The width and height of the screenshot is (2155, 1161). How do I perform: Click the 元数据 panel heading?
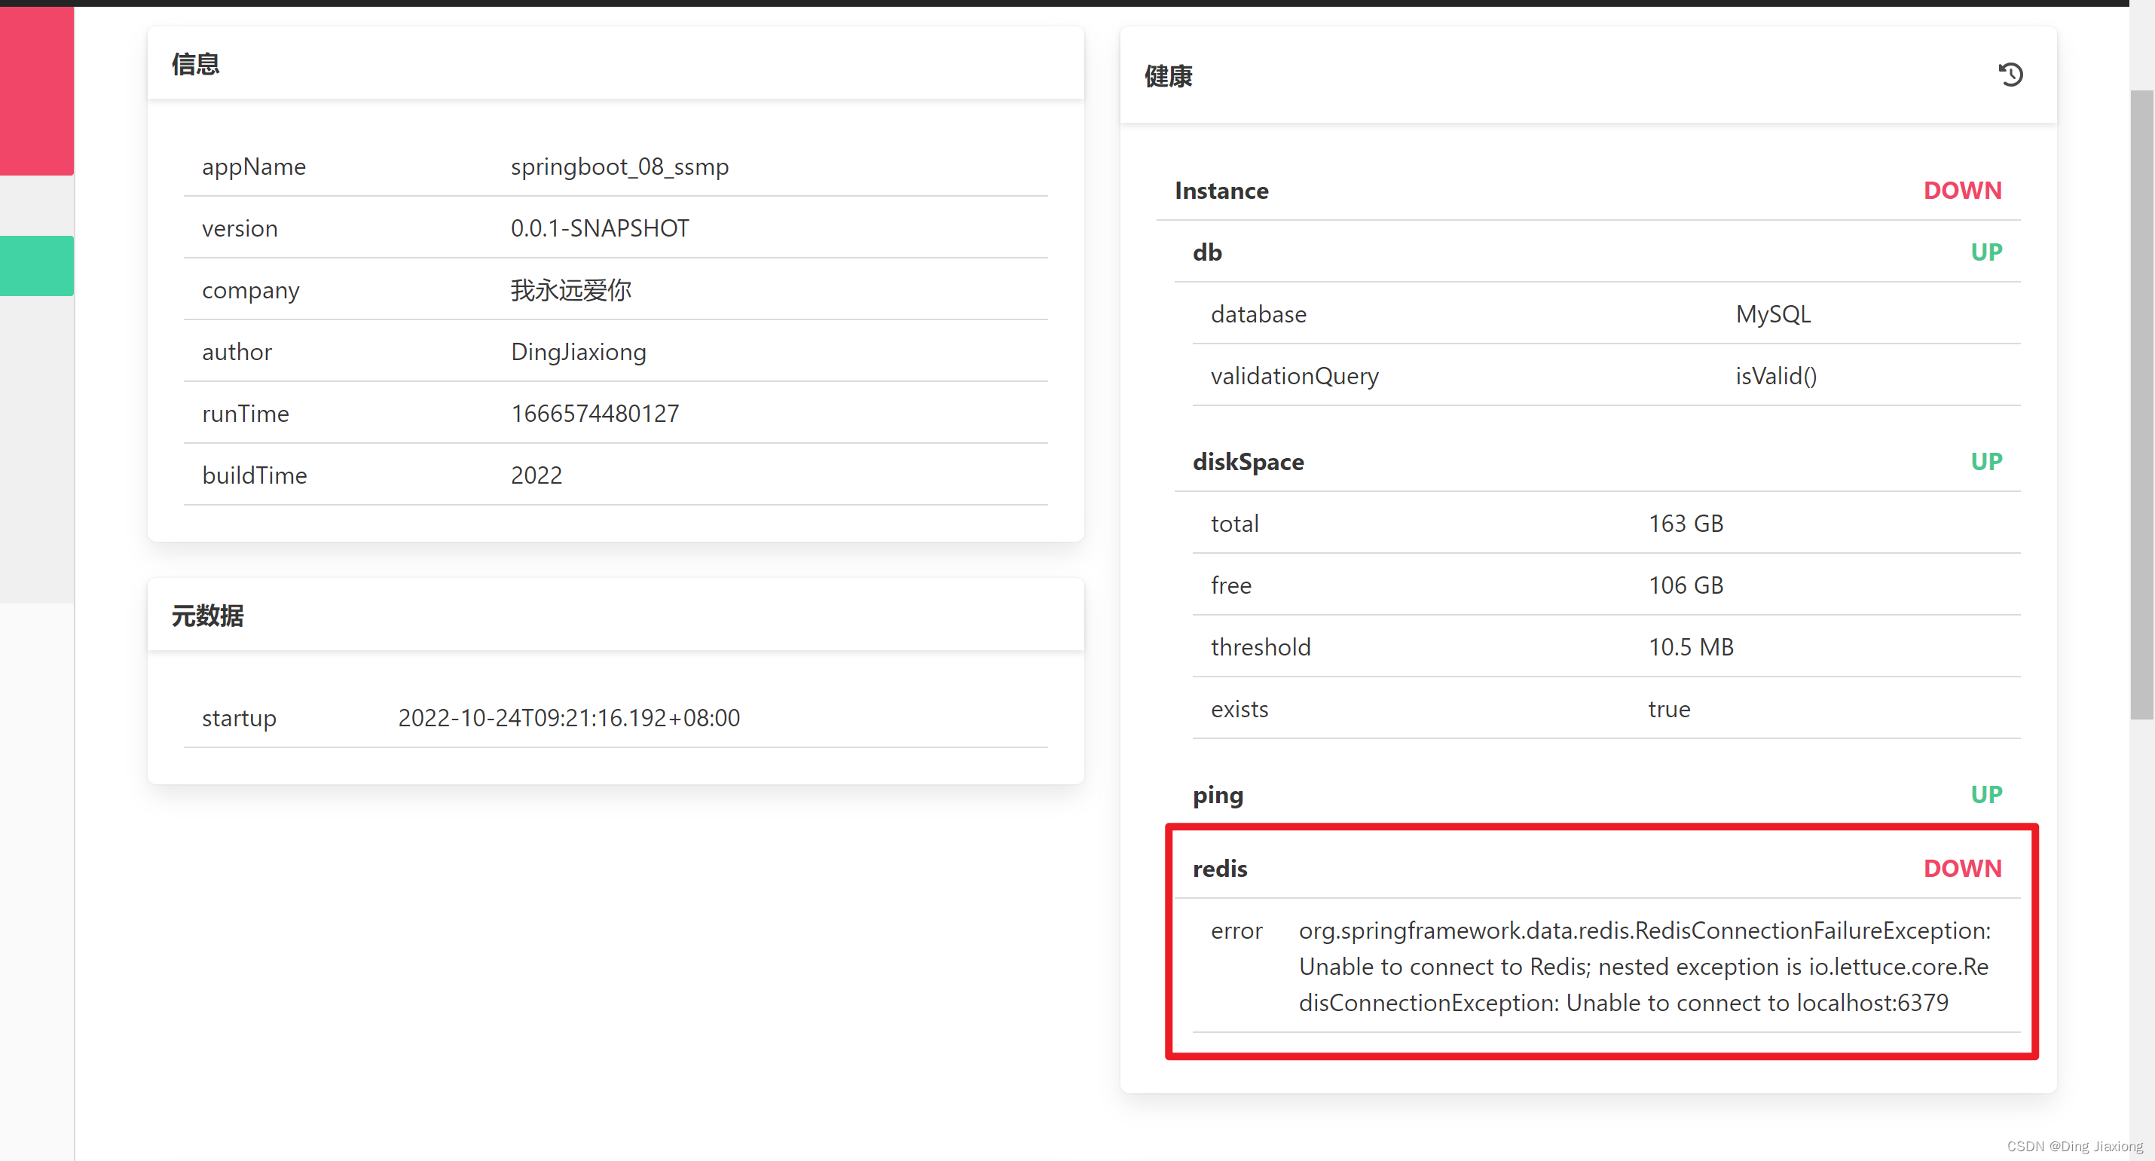pyautogui.click(x=207, y=616)
